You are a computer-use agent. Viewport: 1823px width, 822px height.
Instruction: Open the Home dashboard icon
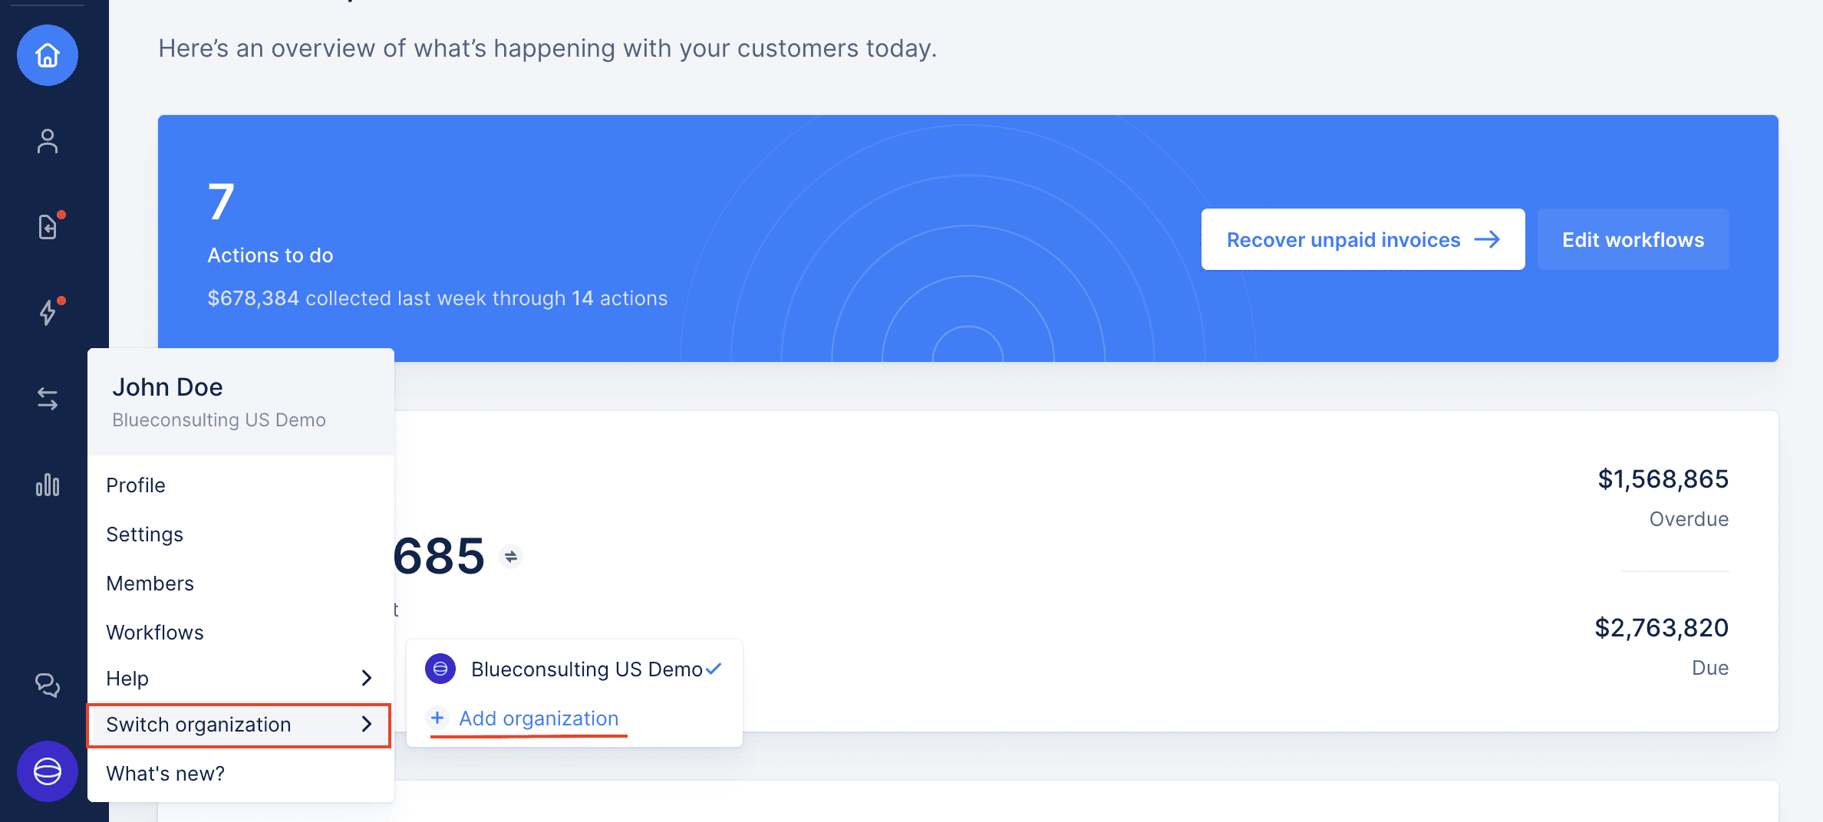click(48, 55)
